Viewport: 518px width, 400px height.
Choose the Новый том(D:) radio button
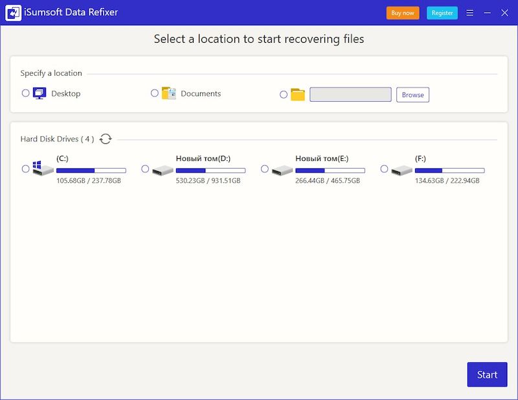[x=145, y=169]
